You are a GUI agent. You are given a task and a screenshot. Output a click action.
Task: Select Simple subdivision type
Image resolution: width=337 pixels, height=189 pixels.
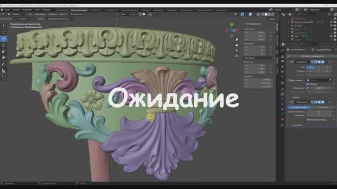click(x=323, y=107)
